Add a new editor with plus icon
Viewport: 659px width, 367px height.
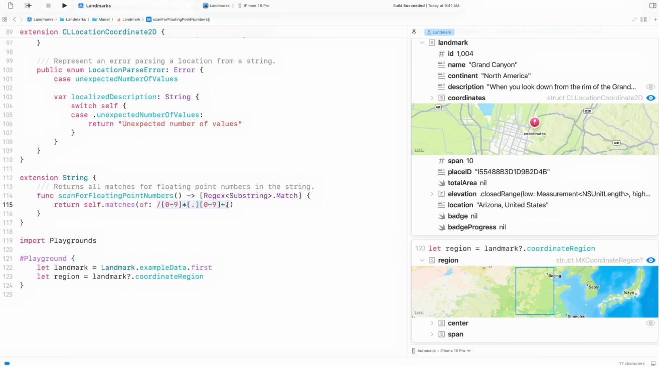pos(655,20)
